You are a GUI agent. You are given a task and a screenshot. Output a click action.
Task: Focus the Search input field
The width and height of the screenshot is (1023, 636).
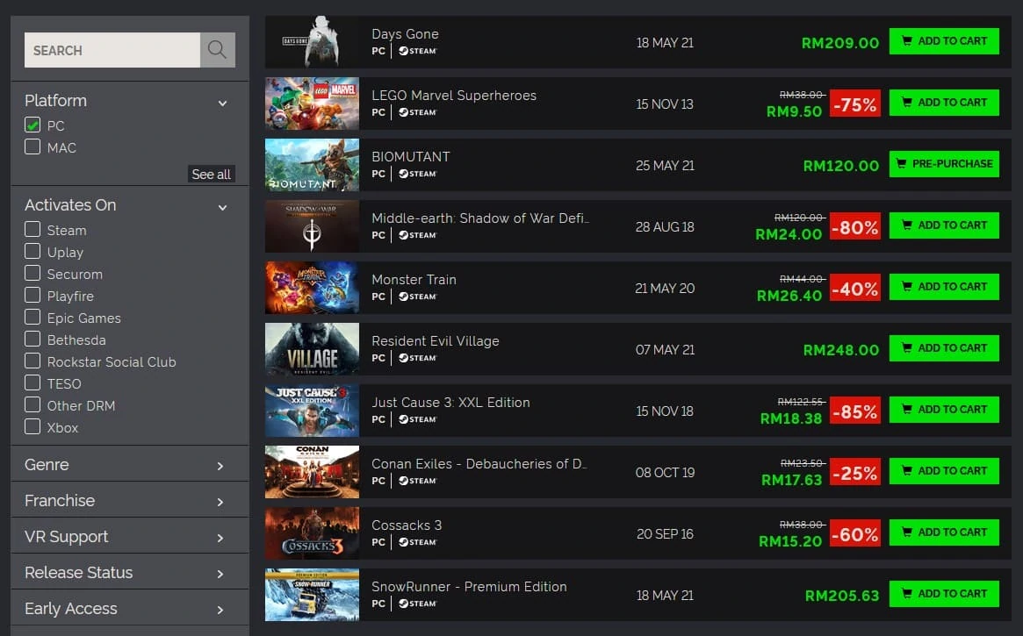coord(112,50)
